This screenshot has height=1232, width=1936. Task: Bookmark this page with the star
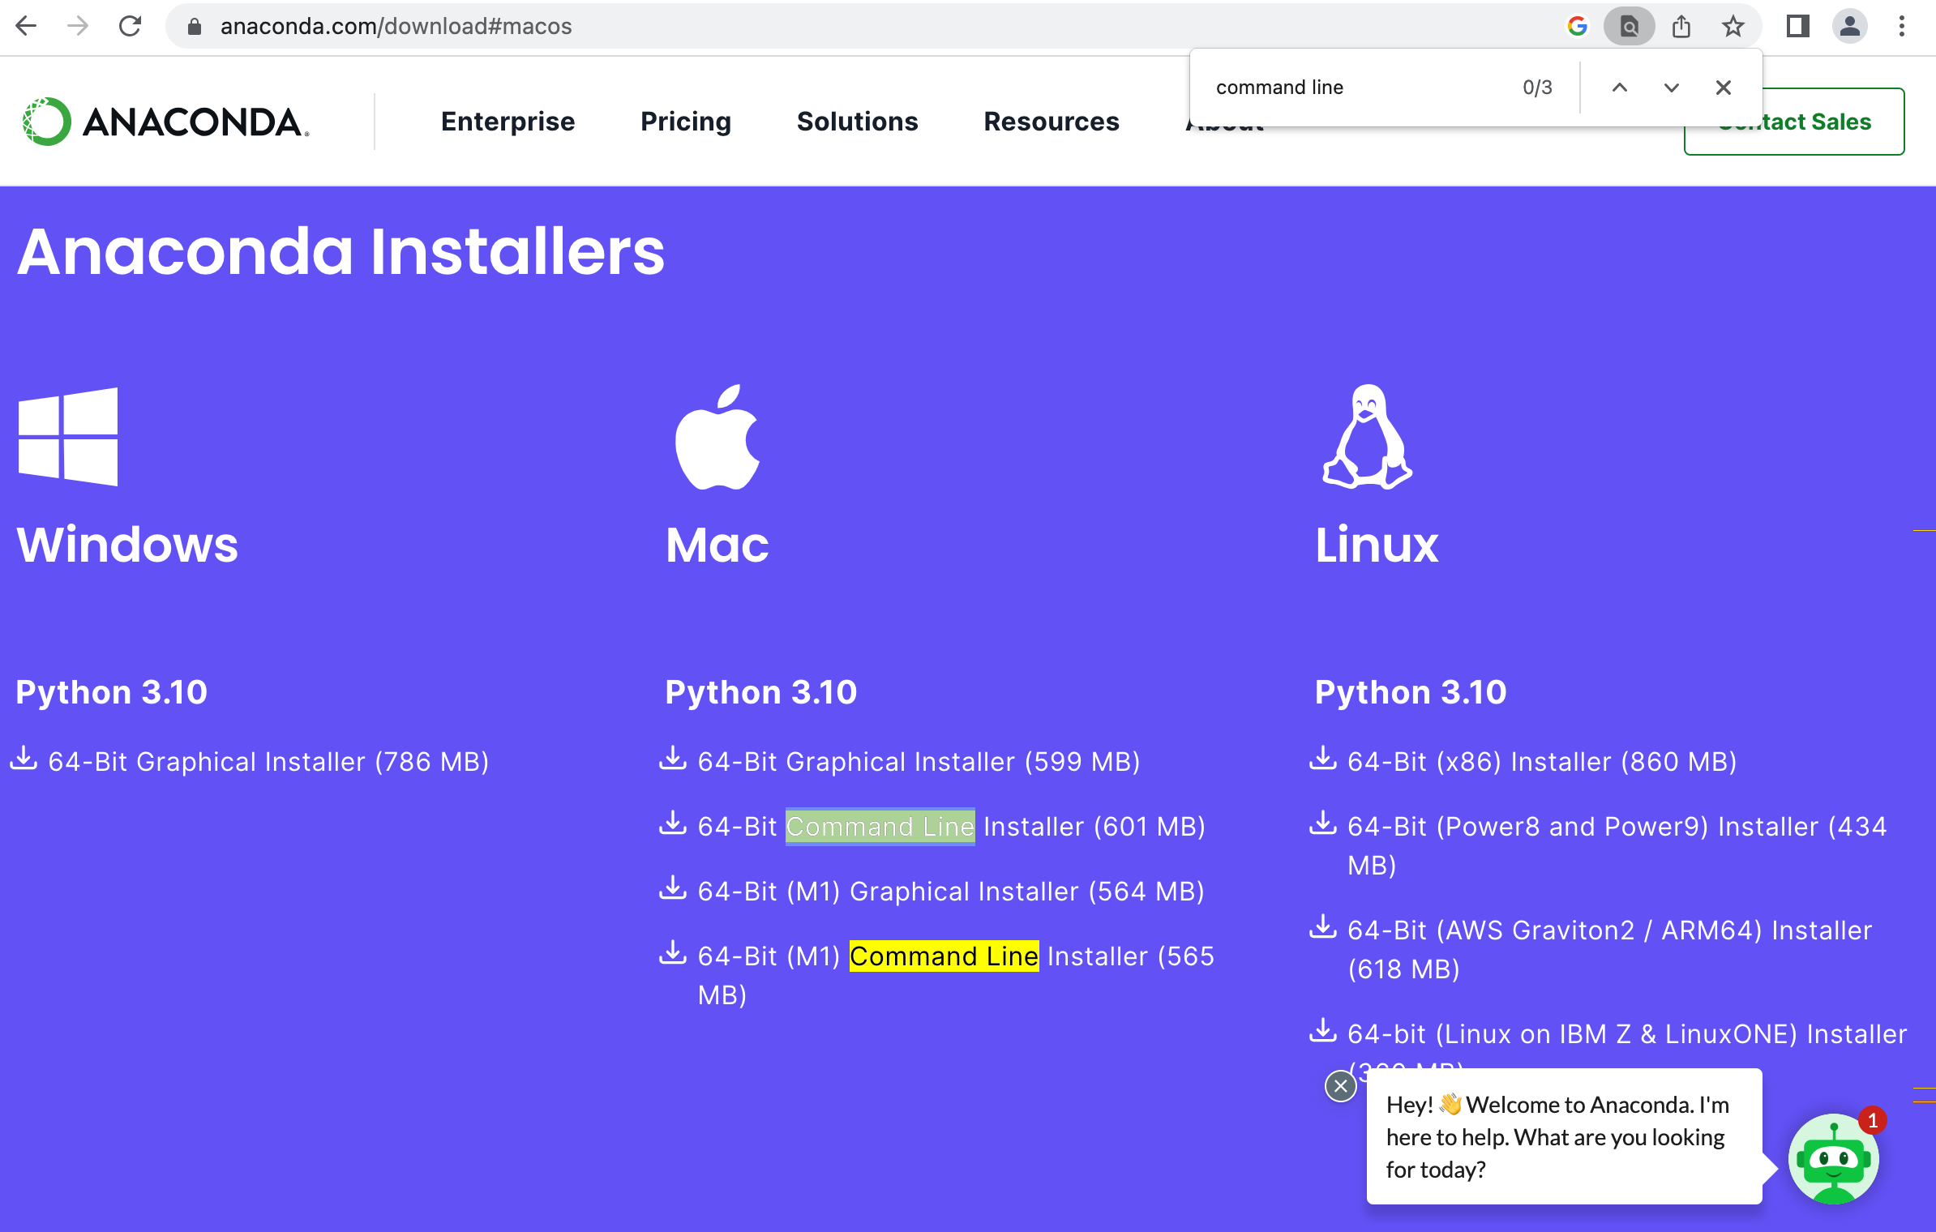pos(1733,27)
